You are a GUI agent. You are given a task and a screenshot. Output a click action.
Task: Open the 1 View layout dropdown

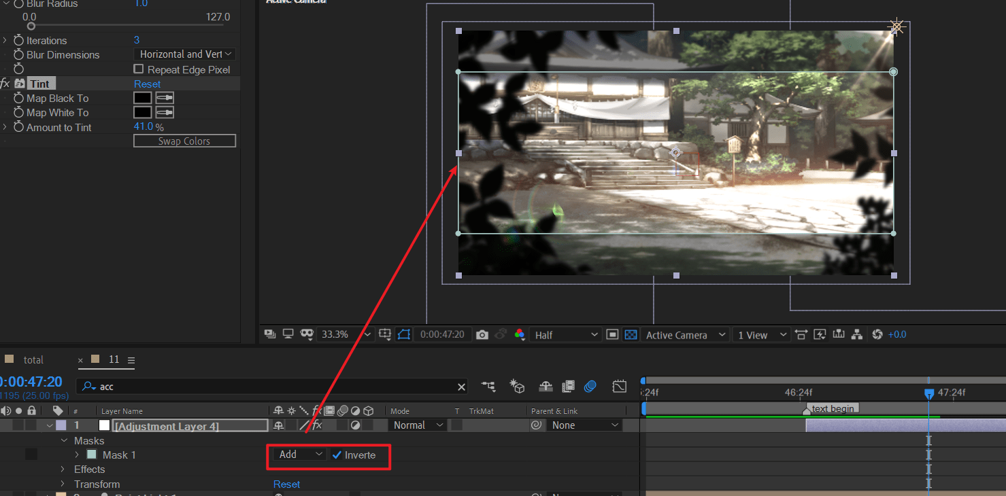click(x=762, y=335)
